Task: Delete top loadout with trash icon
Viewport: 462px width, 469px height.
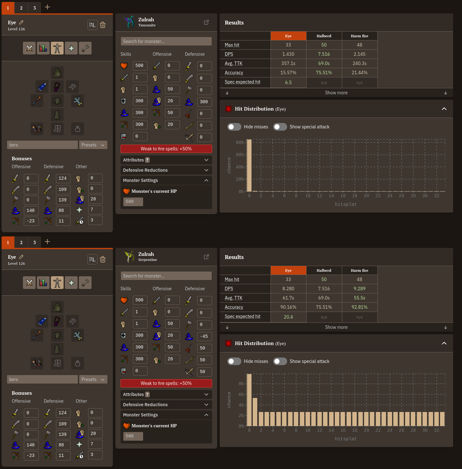Action: coord(103,25)
